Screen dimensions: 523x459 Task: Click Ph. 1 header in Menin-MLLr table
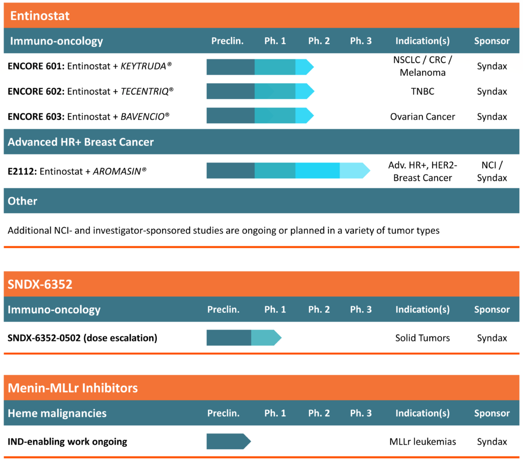pyautogui.click(x=275, y=414)
